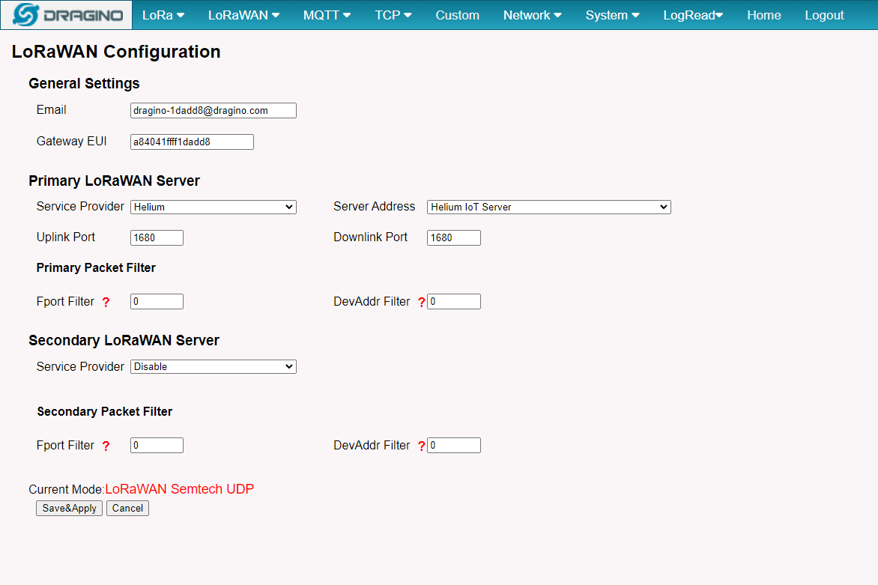
Task: Click help icon next to primary Fport Filter
Action: 106,303
